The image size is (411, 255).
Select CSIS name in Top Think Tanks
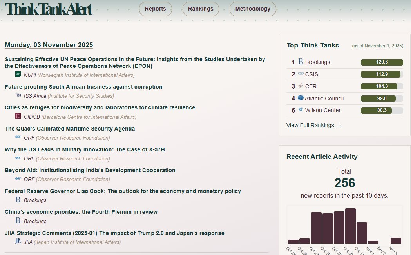pos(311,74)
